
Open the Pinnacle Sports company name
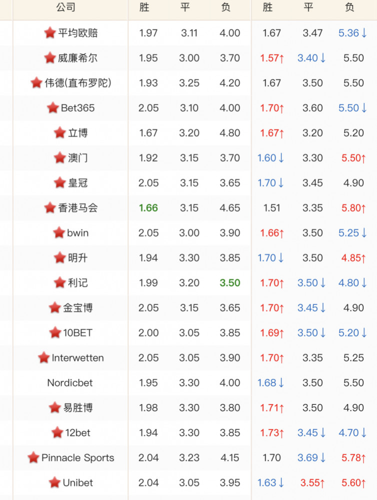pos(78,458)
